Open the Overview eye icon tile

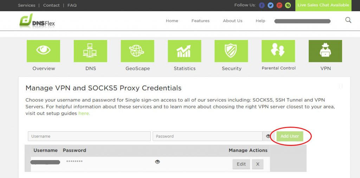[43, 51]
